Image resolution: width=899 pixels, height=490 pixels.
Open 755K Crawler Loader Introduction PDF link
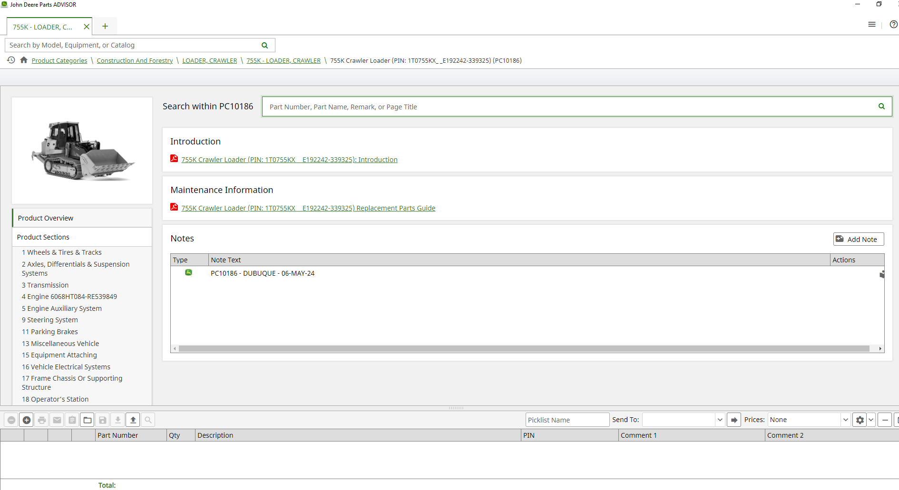(x=289, y=160)
